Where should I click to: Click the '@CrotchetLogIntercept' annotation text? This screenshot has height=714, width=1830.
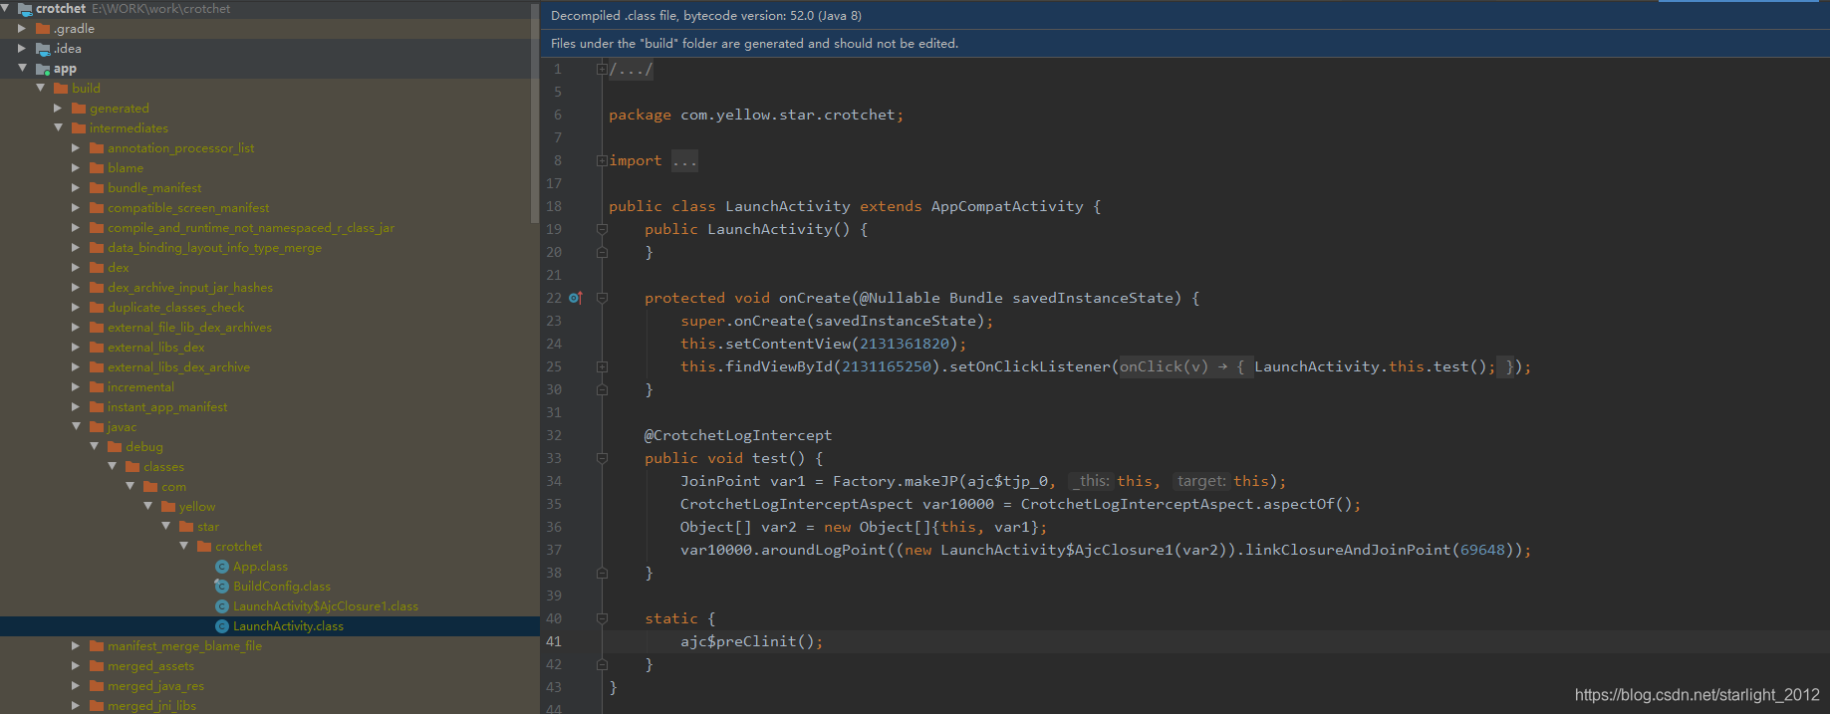pyautogui.click(x=738, y=435)
